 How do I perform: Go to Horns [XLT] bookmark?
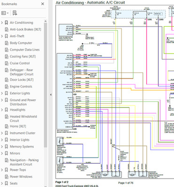point(18,126)
